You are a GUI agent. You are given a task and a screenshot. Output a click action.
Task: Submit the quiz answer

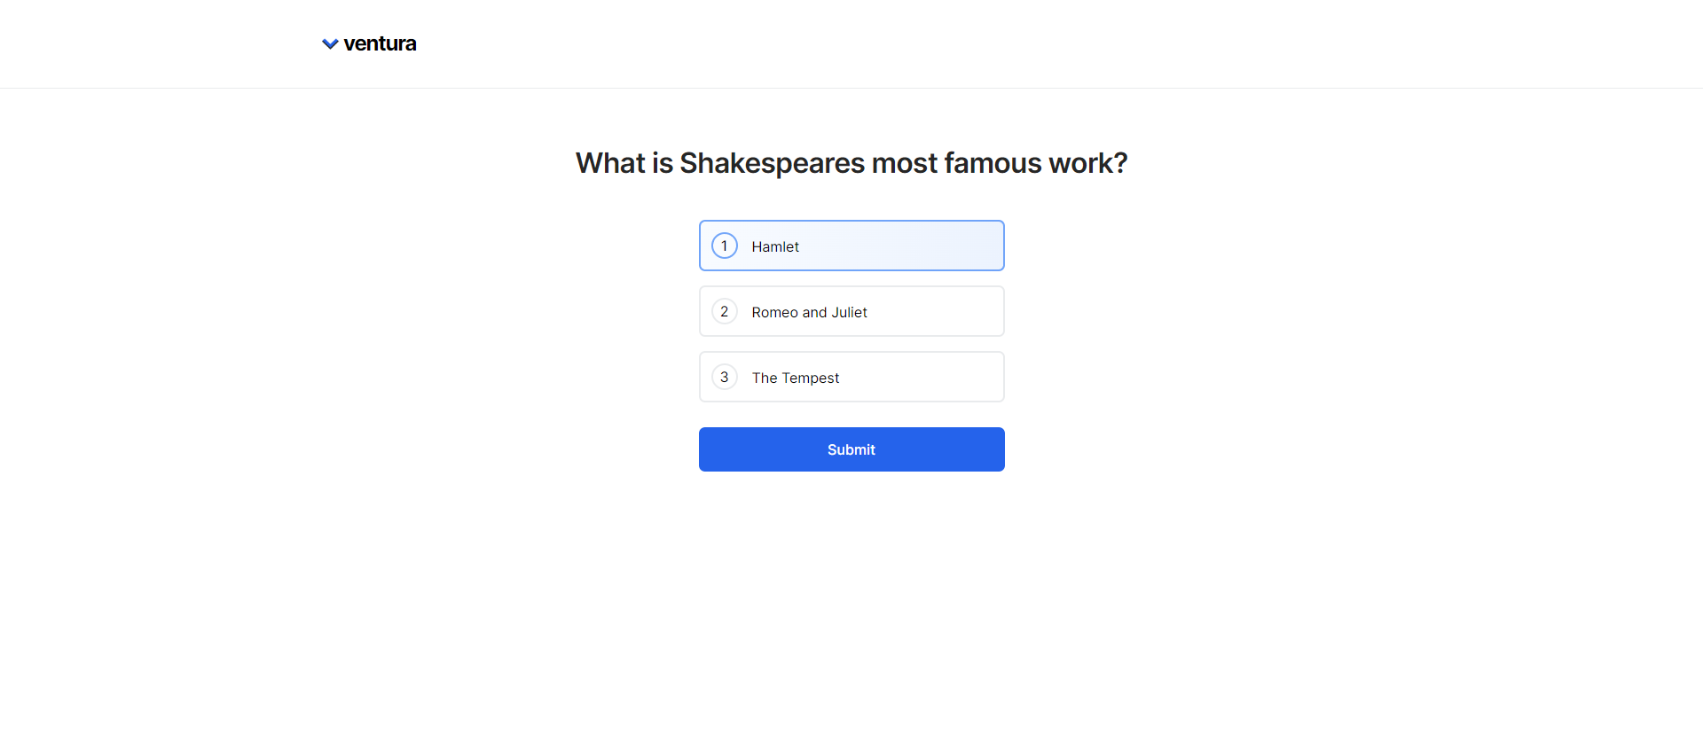[x=851, y=449]
